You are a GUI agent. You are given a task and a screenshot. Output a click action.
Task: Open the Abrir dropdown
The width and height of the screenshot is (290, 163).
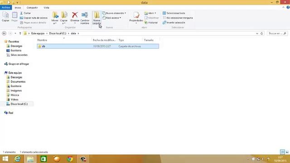tap(150, 13)
